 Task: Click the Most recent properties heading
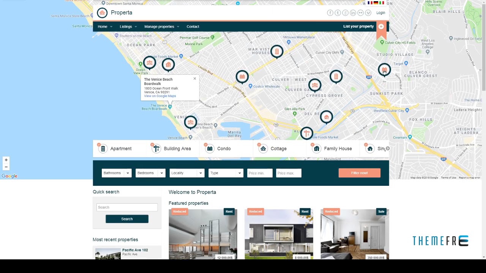(x=115, y=240)
